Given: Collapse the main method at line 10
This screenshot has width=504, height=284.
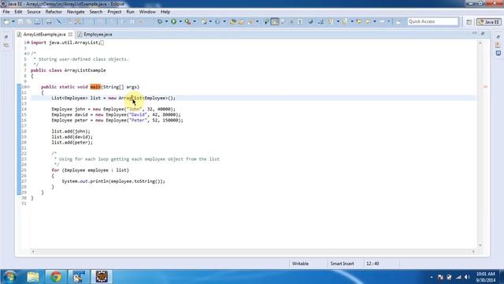Looking at the screenshot, I should (28, 87).
